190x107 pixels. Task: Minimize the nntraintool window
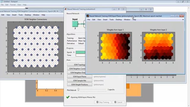(114, 9)
